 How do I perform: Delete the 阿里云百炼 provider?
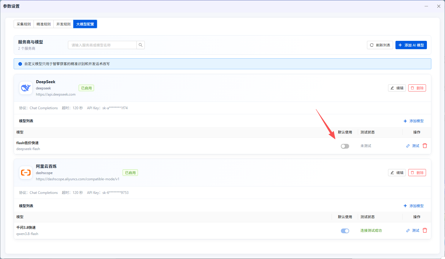coord(417,173)
